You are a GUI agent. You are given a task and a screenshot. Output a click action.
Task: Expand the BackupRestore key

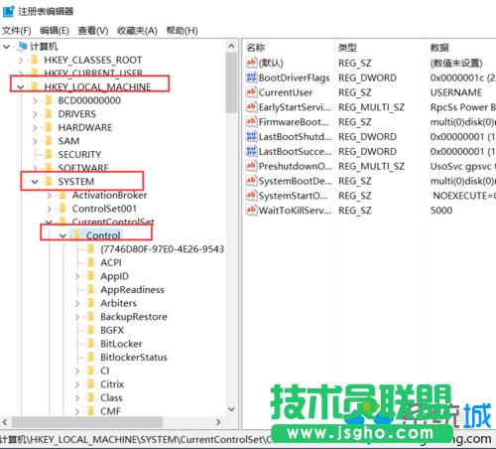click(77, 317)
